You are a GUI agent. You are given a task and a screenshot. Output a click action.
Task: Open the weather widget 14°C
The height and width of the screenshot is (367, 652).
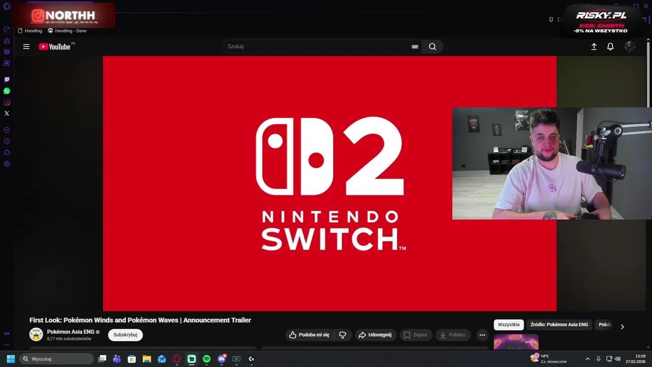[x=549, y=359]
